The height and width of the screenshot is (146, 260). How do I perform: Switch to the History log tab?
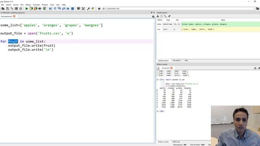(x=176, y=142)
